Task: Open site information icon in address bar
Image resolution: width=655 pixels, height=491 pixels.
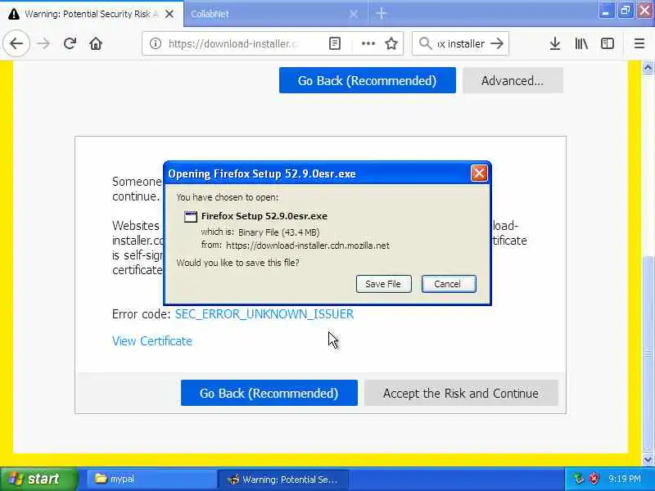Action: coord(156,43)
